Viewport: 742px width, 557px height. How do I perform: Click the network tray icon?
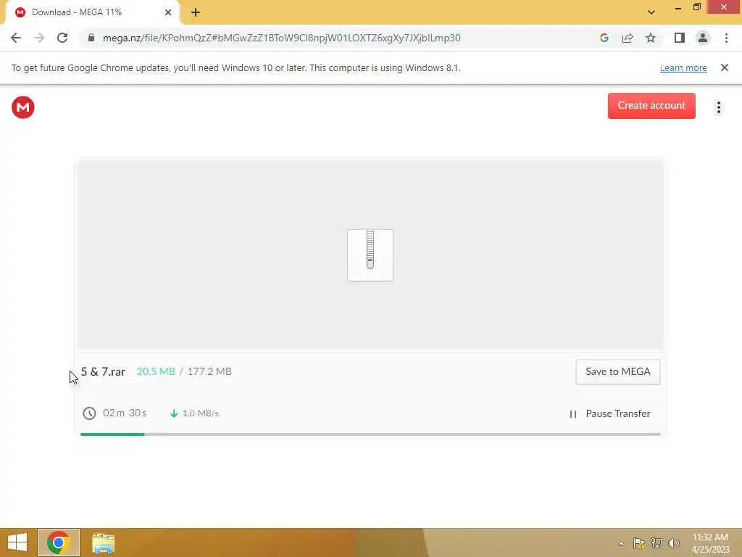click(656, 543)
